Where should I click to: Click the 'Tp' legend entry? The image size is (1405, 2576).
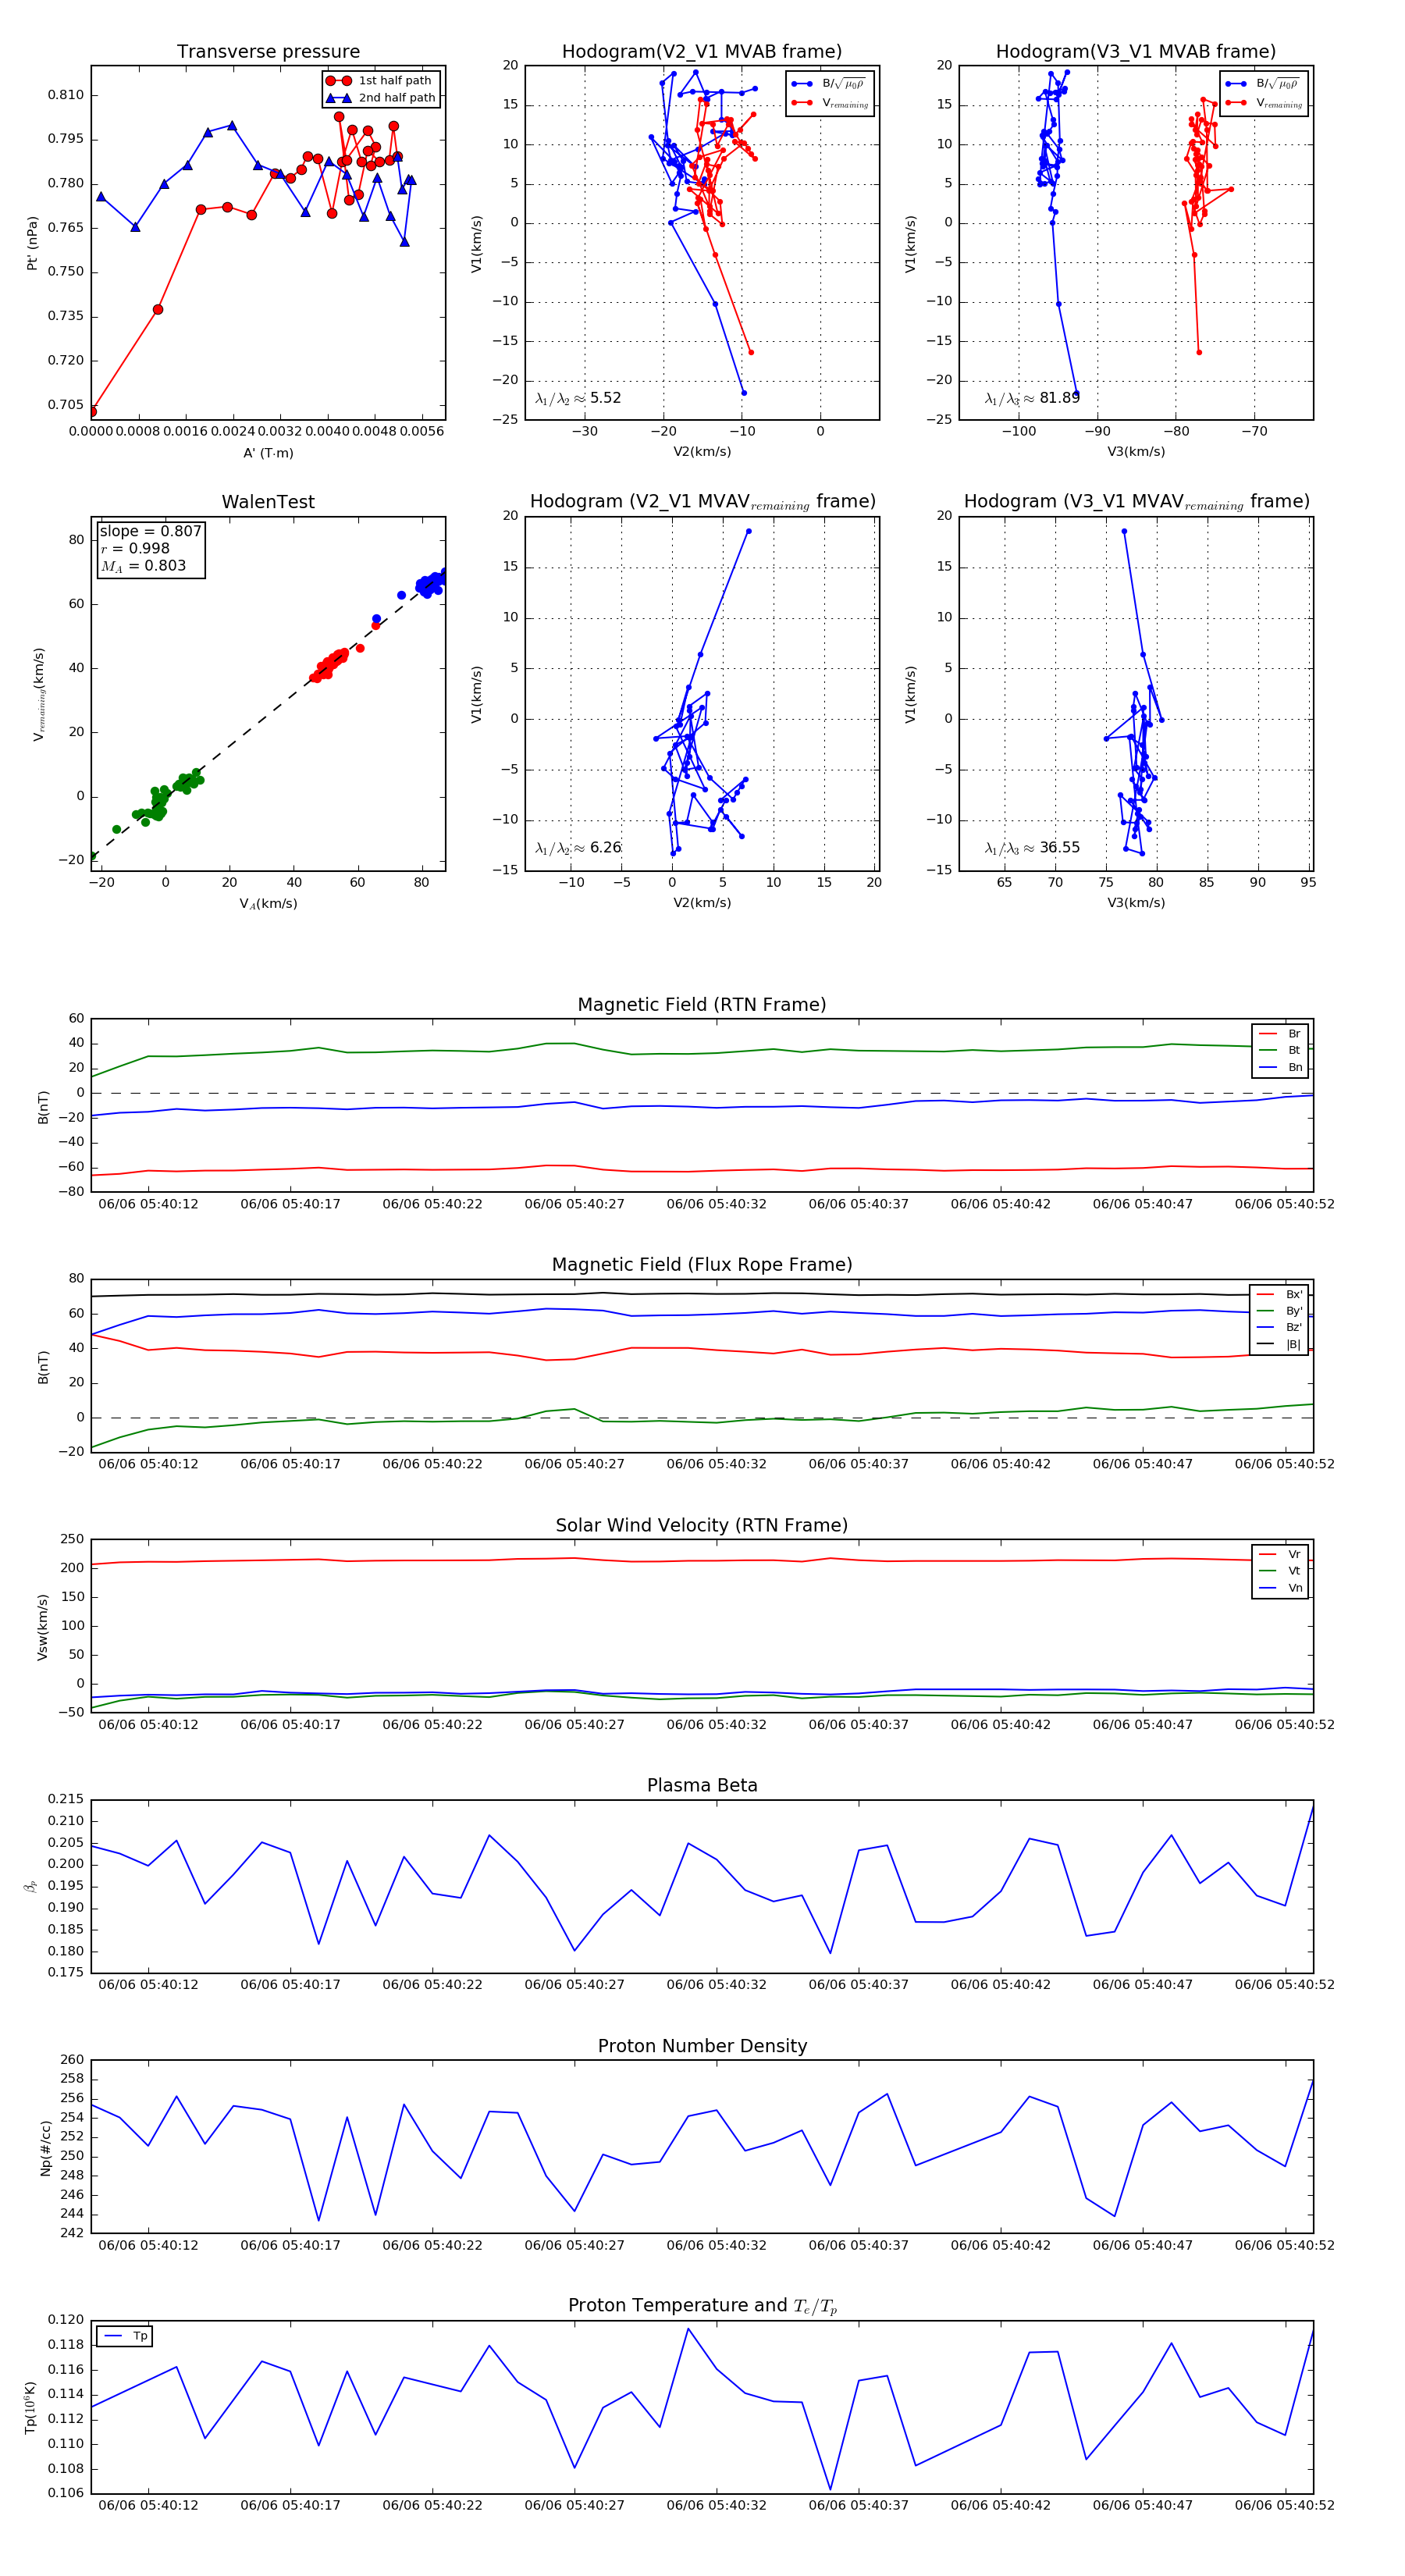click(125, 2336)
